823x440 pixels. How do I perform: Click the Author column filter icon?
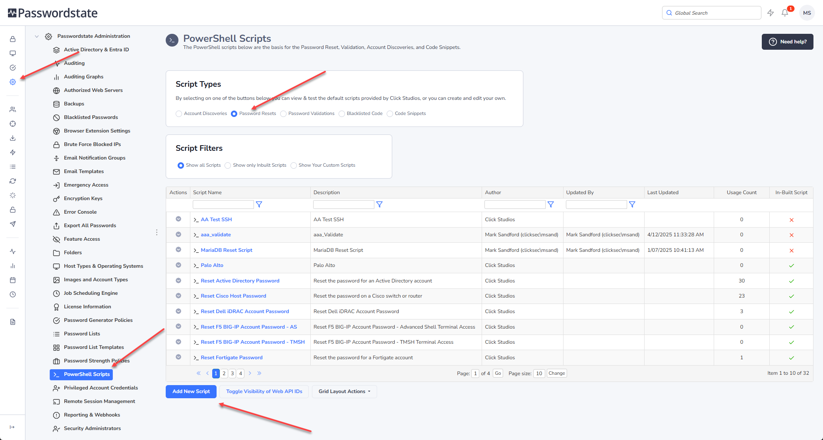pos(551,204)
